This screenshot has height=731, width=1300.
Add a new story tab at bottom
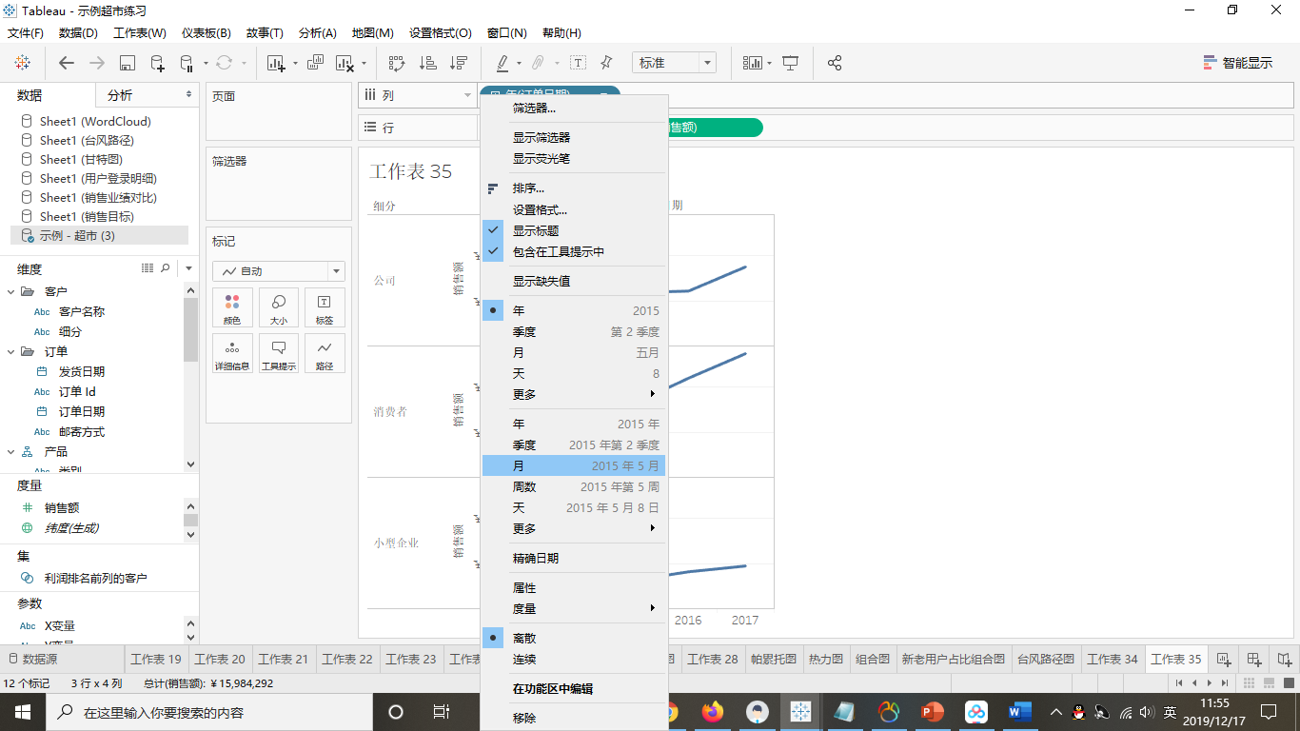(x=1285, y=659)
